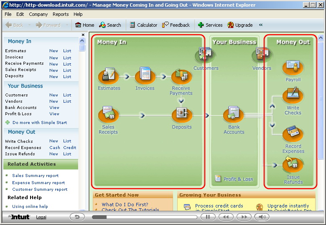Open Services in the toolbar
The height and width of the screenshot is (225, 326).
tap(210, 25)
